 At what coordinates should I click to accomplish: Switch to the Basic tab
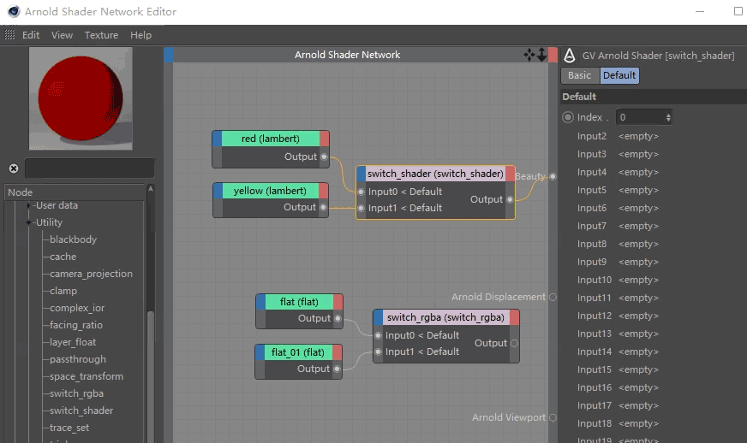580,75
